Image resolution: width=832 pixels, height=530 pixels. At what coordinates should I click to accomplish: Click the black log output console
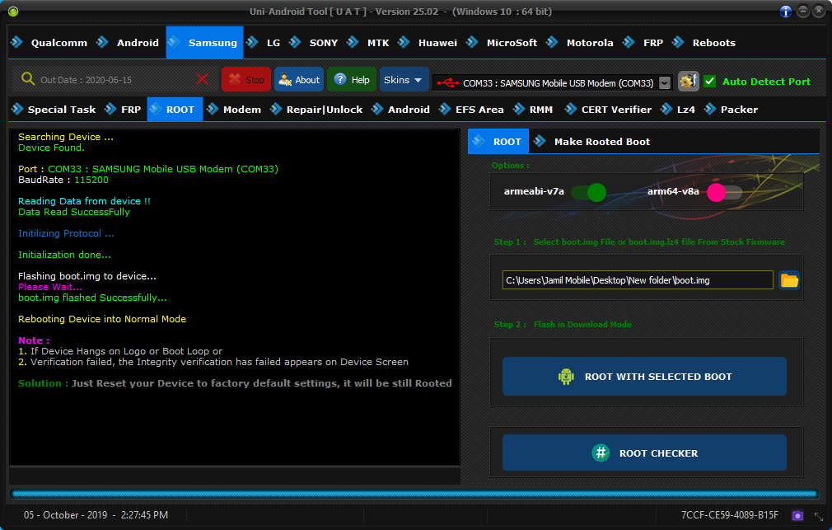point(235,298)
